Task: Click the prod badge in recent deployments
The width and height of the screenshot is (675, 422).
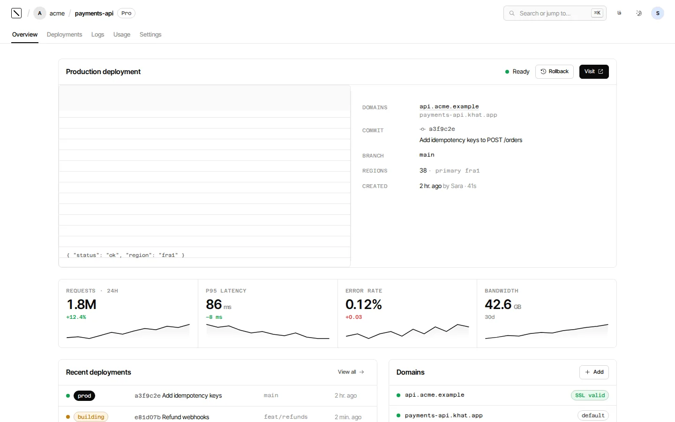Action: (x=84, y=396)
